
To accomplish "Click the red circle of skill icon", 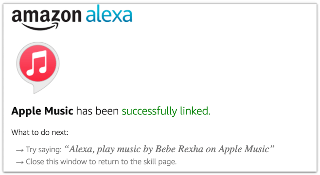I will (38, 64).
